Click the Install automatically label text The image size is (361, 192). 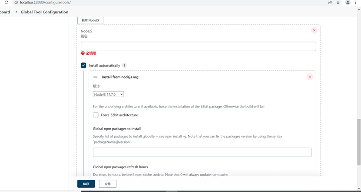(104, 65)
